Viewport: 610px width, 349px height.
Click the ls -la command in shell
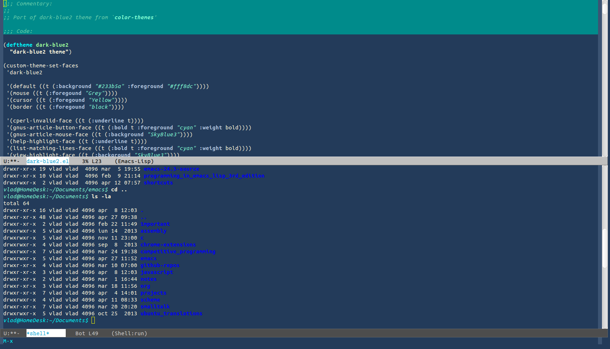click(101, 196)
